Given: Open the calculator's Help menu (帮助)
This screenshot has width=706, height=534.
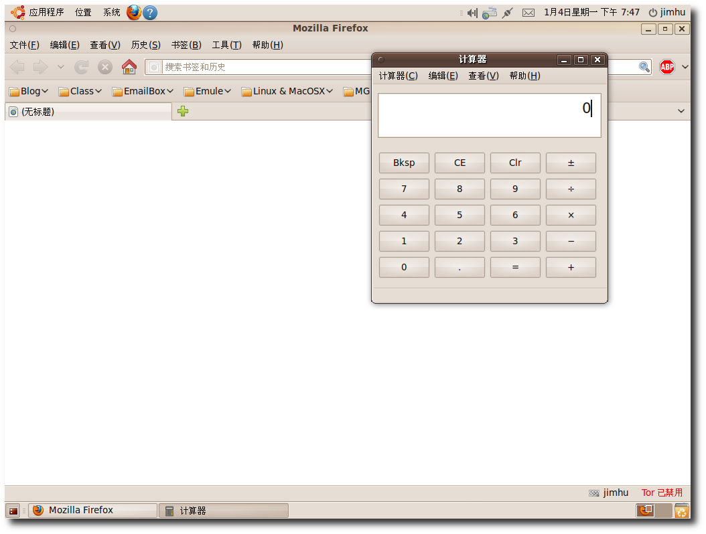Looking at the screenshot, I should [525, 76].
